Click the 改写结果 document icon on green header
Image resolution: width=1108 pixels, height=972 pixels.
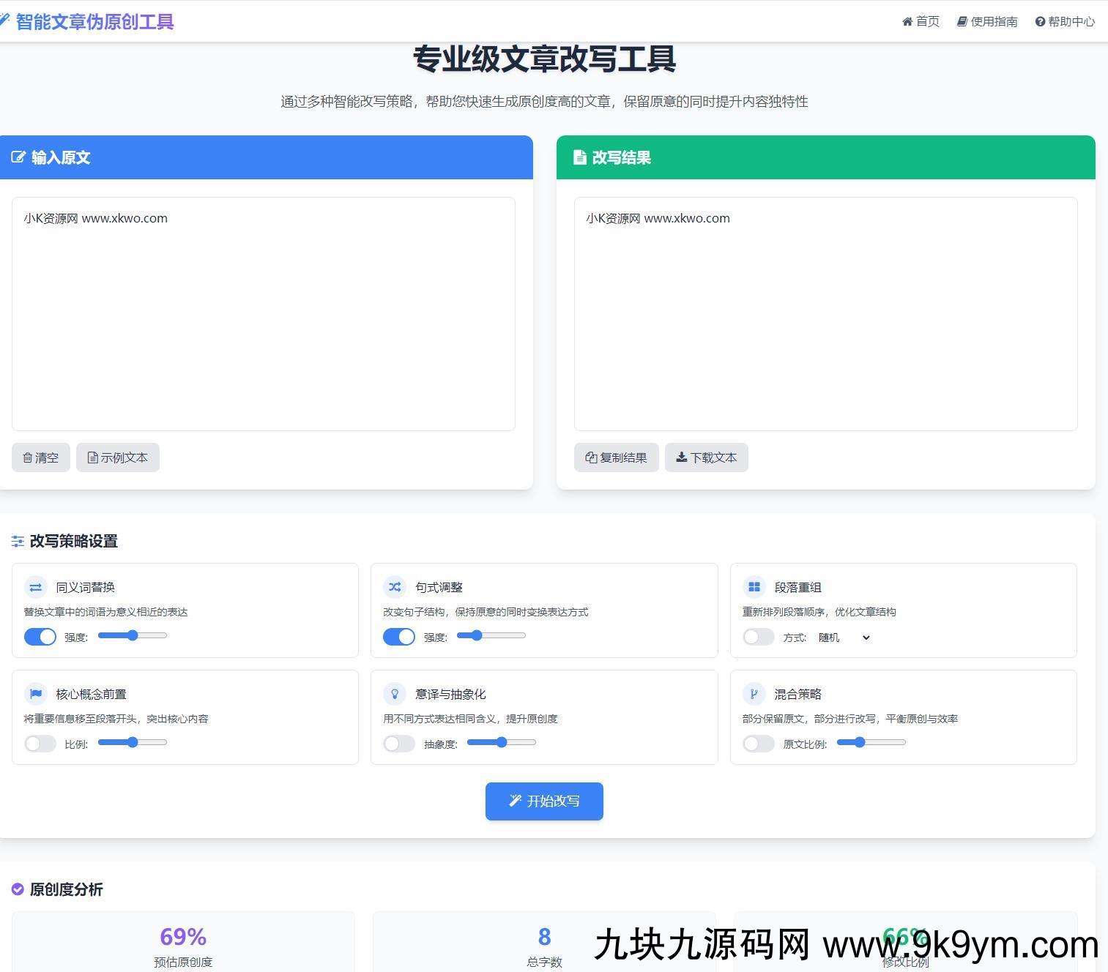[x=579, y=157]
